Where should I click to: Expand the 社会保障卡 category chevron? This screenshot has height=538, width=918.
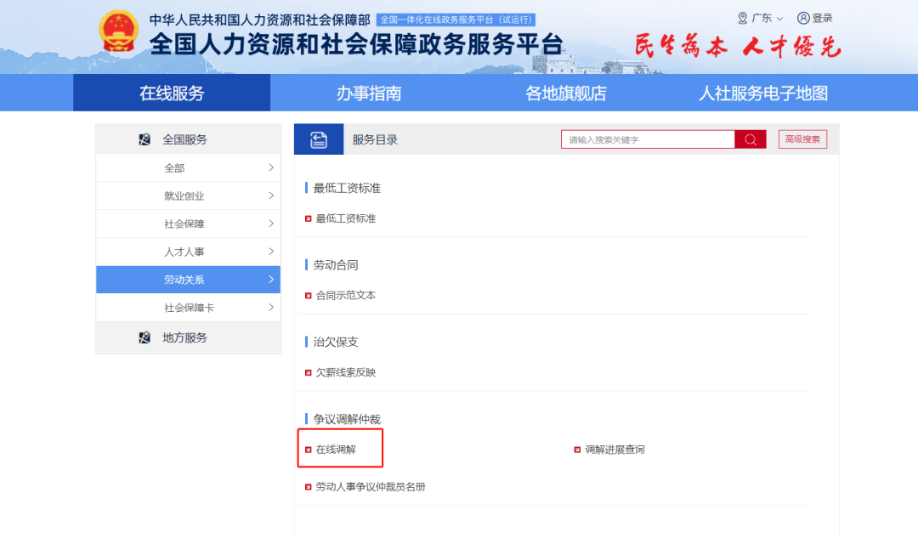(271, 307)
